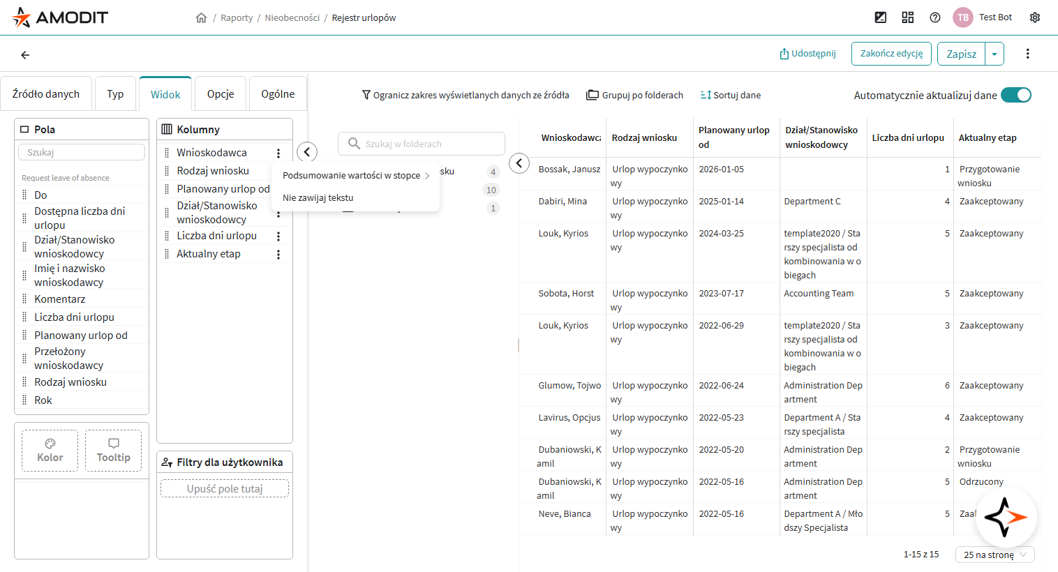This screenshot has width=1058, height=572.
Task: Select Nie zawijaj tekstu option
Action: tap(318, 198)
